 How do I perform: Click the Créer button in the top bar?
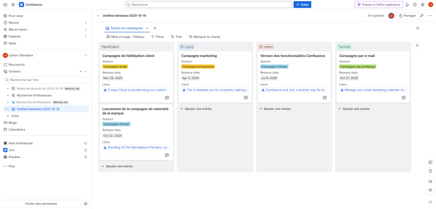tap(302, 5)
